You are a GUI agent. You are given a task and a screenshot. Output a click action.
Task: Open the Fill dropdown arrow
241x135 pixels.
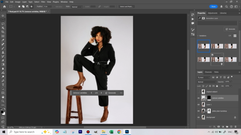coord(231,86)
